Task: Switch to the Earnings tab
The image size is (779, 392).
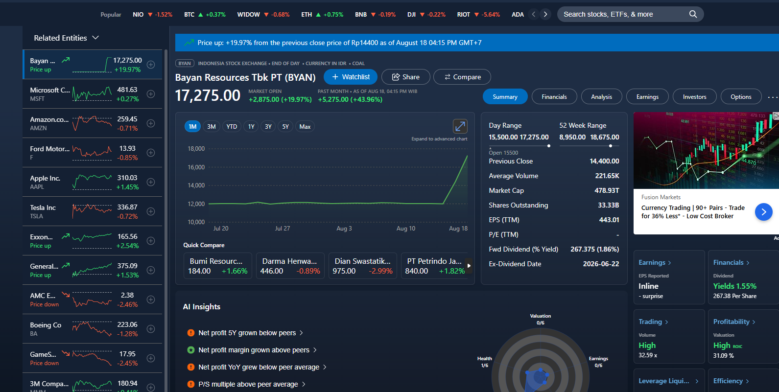Action: click(x=647, y=97)
